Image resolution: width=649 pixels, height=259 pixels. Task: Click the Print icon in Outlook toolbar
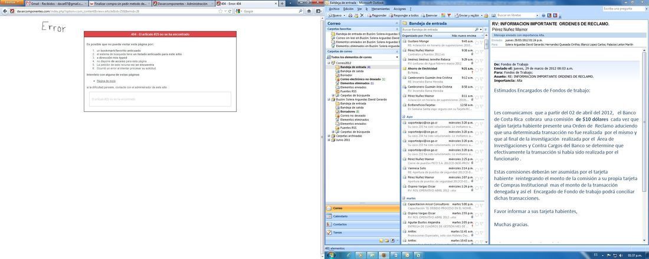tap(350, 15)
